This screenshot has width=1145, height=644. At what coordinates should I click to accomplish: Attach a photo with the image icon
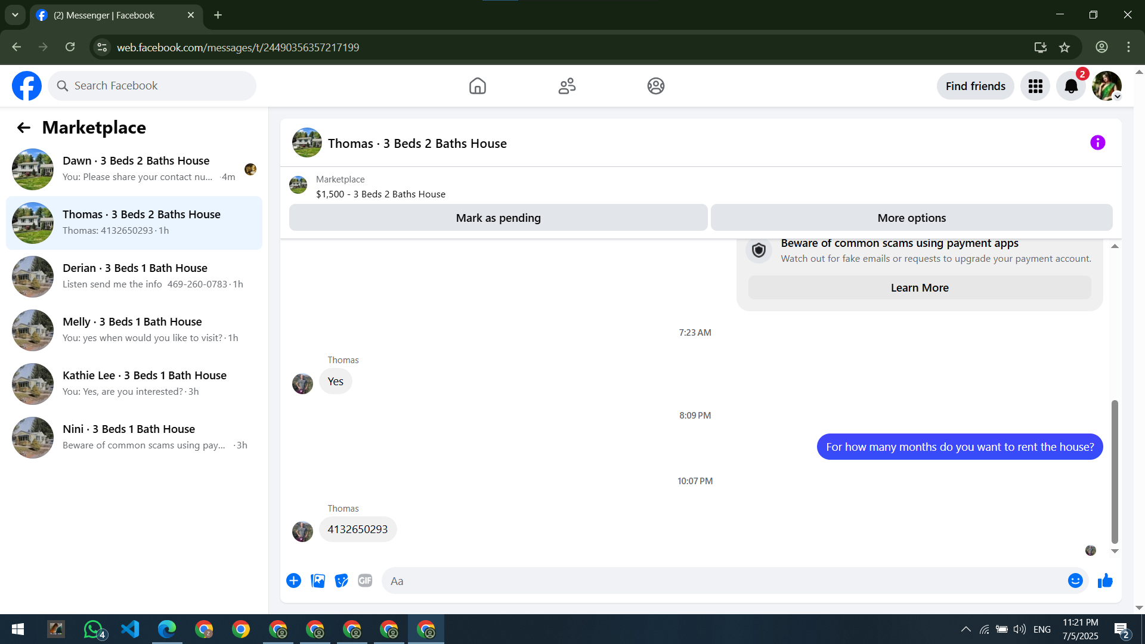tap(318, 581)
